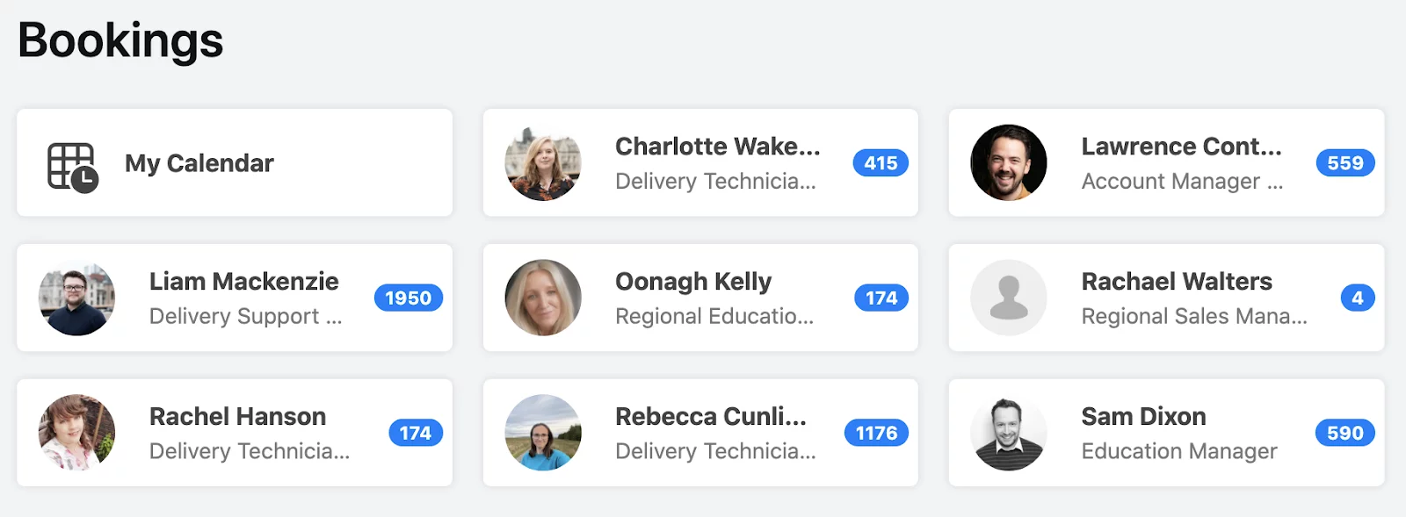Click the 1950 badge for Liam Mackenzie

tap(409, 298)
